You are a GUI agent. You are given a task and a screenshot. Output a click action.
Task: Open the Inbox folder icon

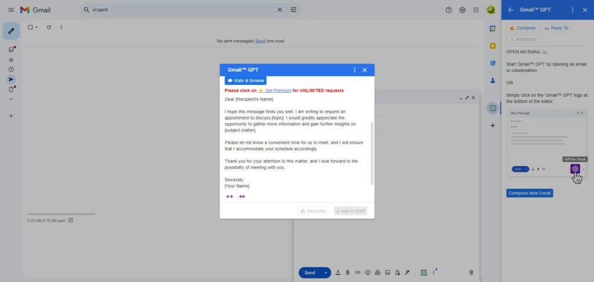tap(11, 49)
